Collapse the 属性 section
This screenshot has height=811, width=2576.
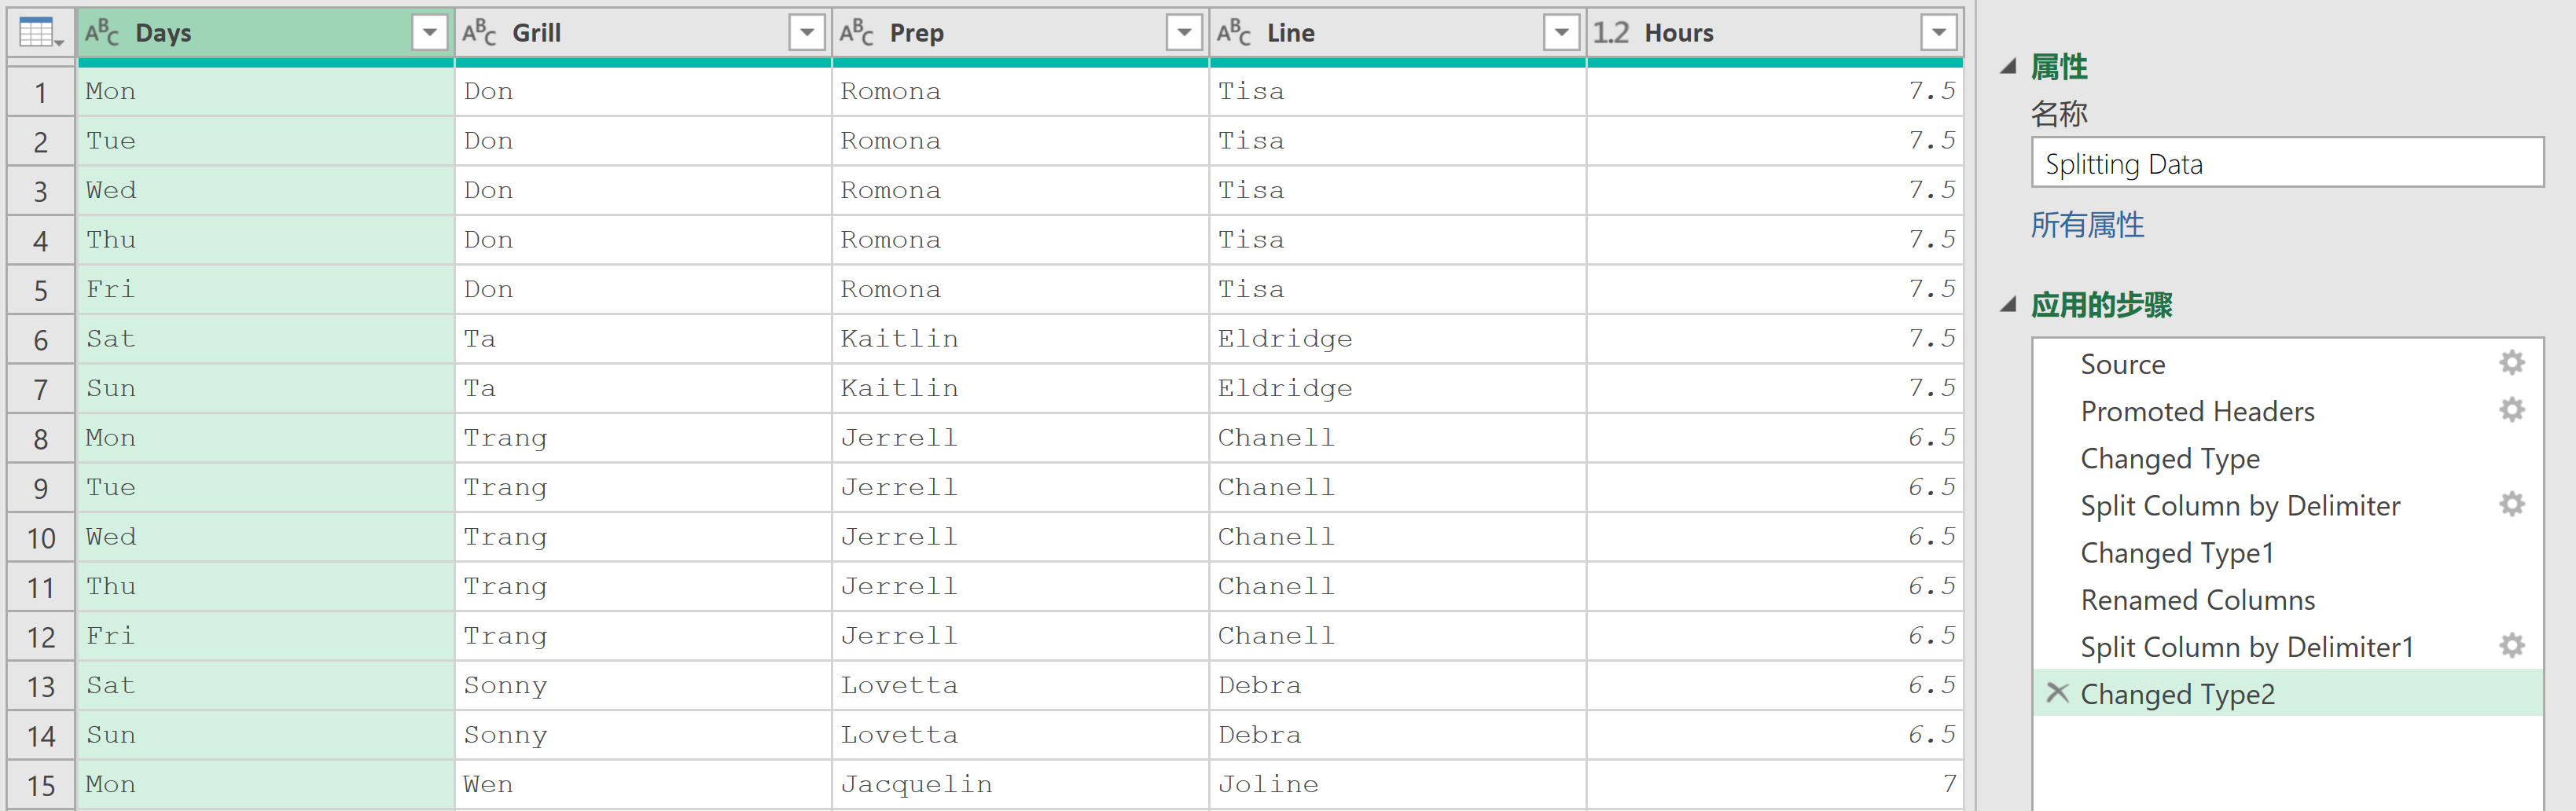click(2008, 67)
